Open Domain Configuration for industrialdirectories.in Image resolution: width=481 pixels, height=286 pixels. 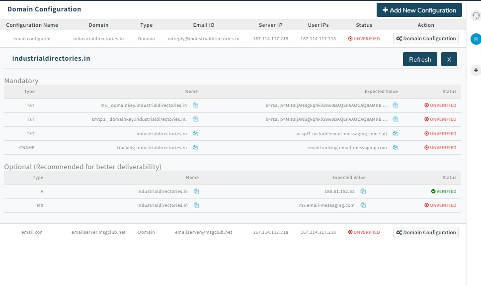pyautogui.click(x=426, y=39)
